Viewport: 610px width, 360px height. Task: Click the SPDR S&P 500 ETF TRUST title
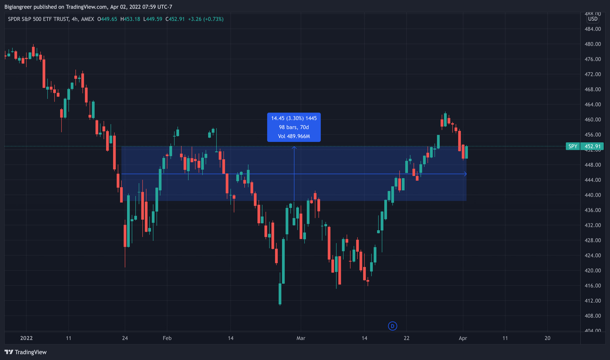[38, 19]
